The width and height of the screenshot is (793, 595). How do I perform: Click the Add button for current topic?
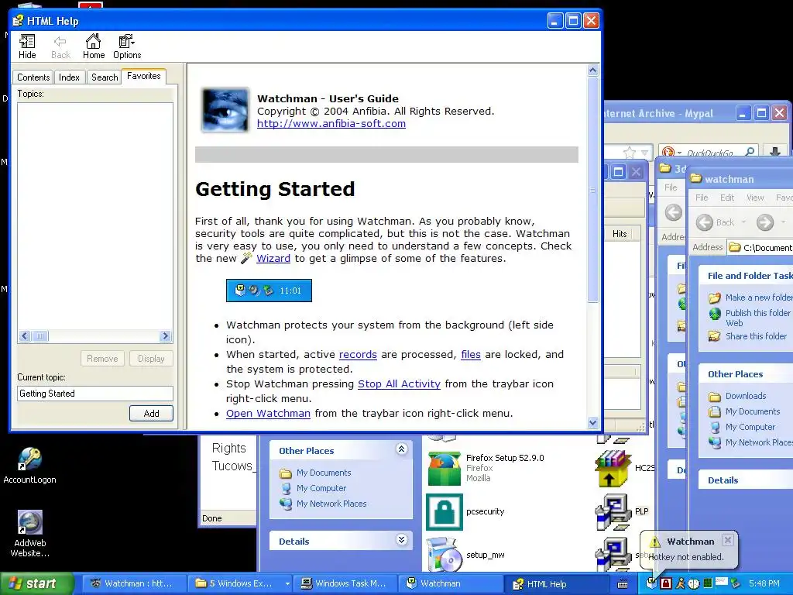(151, 414)
